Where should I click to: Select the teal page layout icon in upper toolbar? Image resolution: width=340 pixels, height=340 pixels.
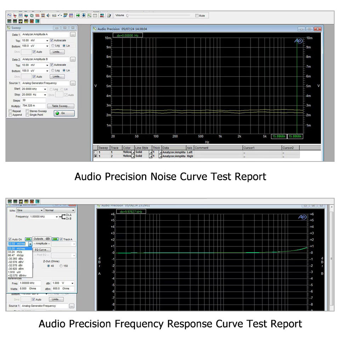38,21
